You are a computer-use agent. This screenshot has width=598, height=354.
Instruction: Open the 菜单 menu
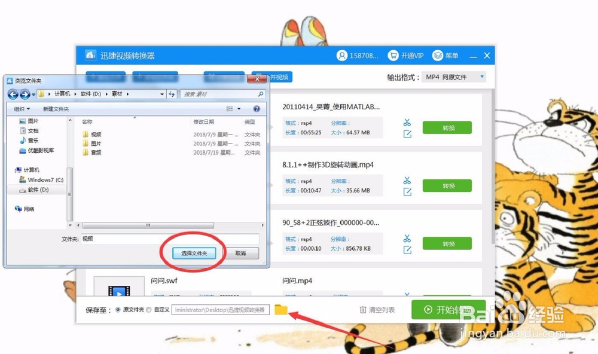[x=446, y=55]
